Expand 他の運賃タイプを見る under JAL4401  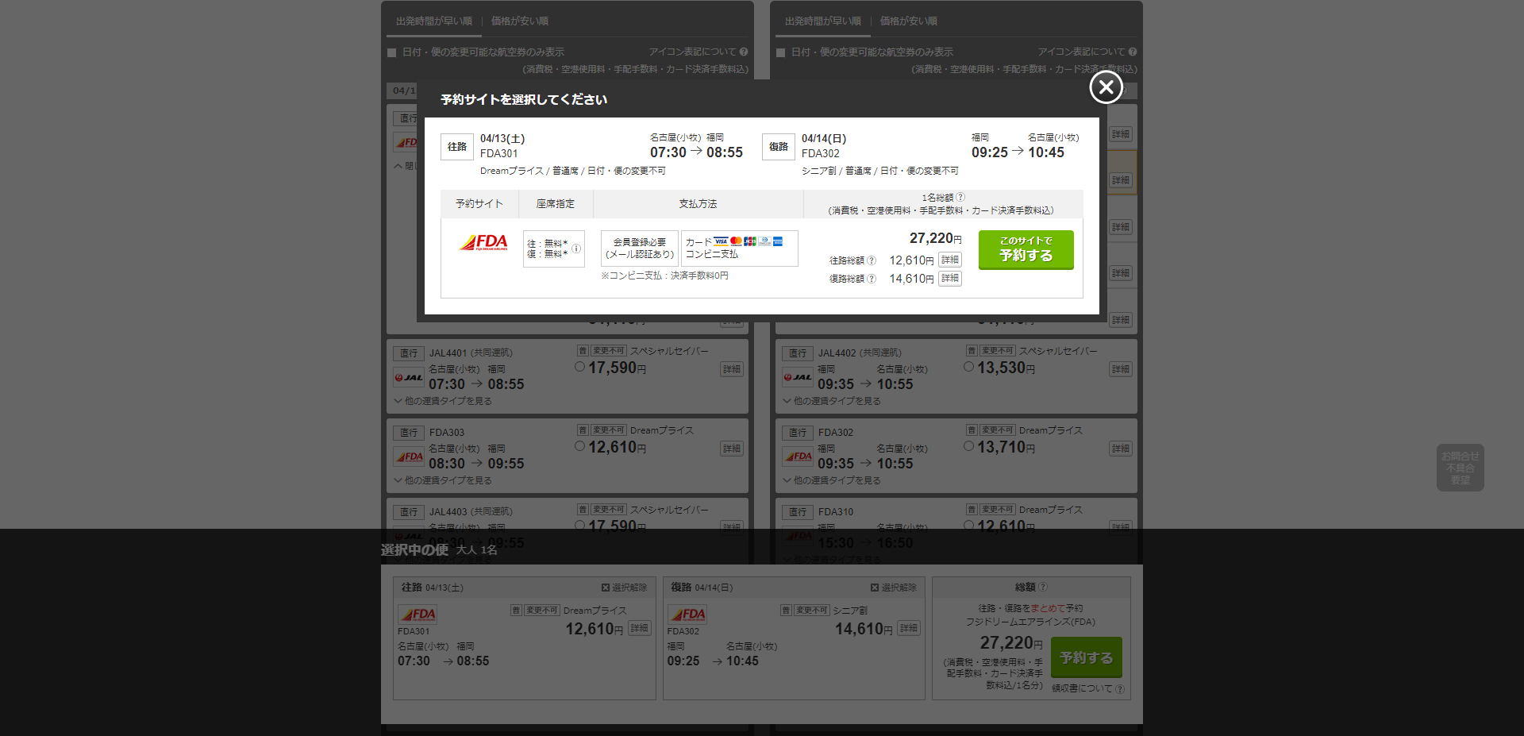point(443,401)
